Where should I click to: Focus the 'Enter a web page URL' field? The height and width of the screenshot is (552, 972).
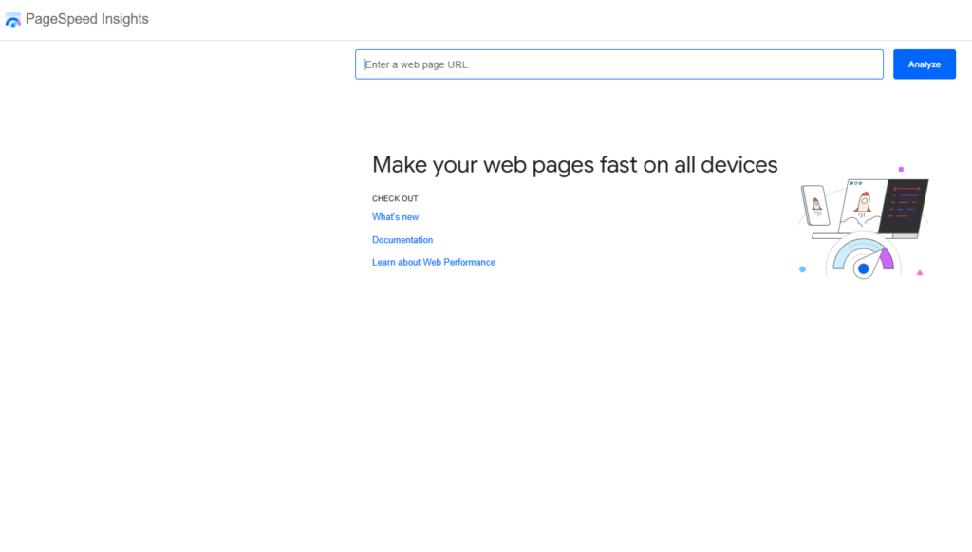619,64
